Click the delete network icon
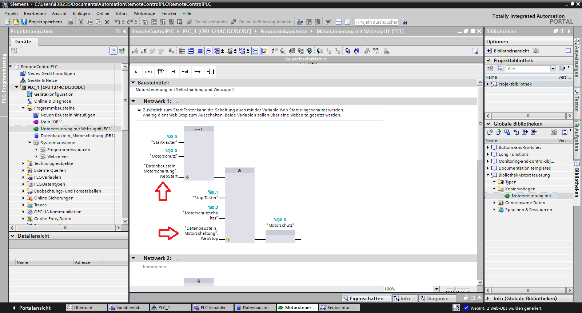582x313 pixels. point(143,51)
